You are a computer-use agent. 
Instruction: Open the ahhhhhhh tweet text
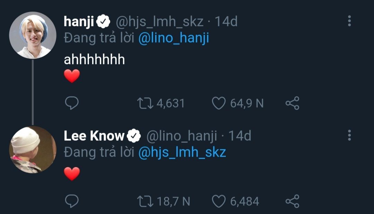94,59
